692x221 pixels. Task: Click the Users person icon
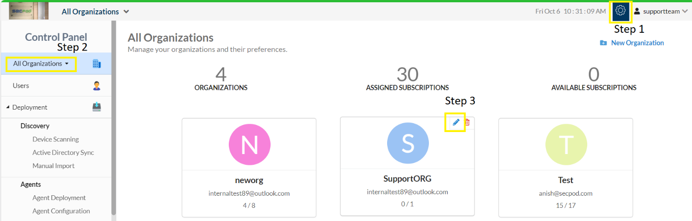(97, 86)
